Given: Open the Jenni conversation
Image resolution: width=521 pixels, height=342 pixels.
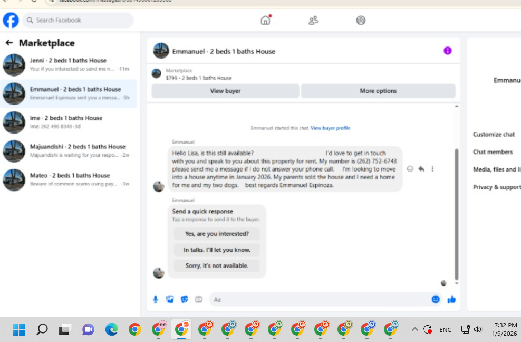Looking at the screenshot, I should [69, 65].
